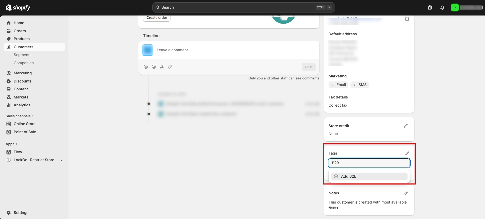Click the Flow app icon
This screenshot has height=219, width=485.
coord(9,152)
